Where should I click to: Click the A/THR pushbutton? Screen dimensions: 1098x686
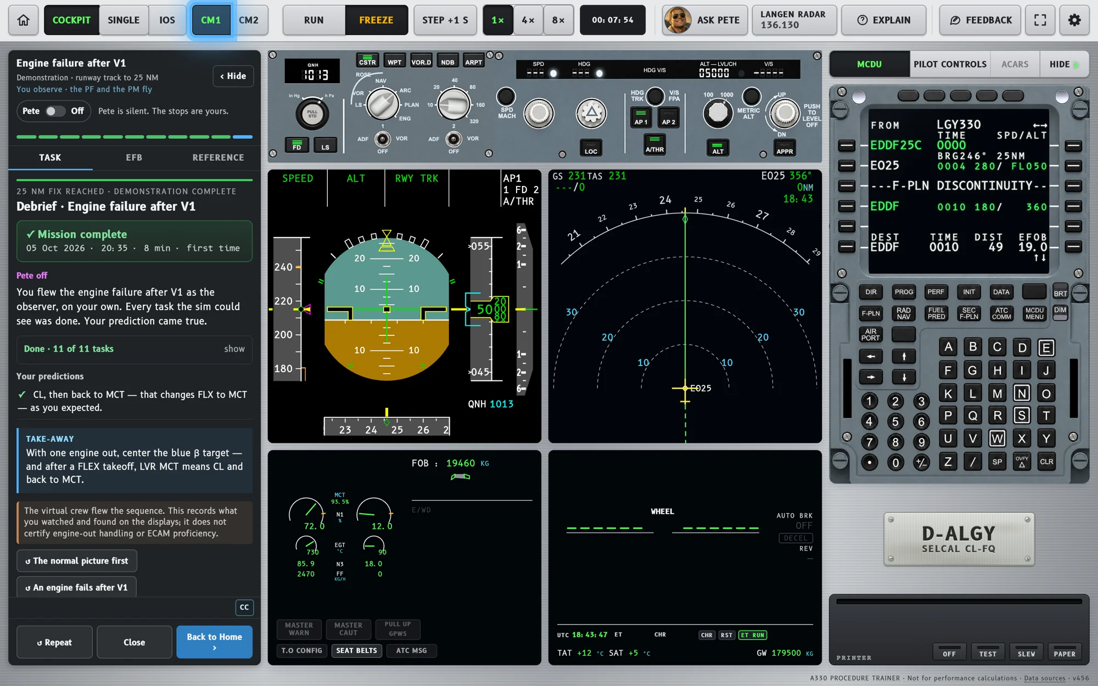point(654,145)
